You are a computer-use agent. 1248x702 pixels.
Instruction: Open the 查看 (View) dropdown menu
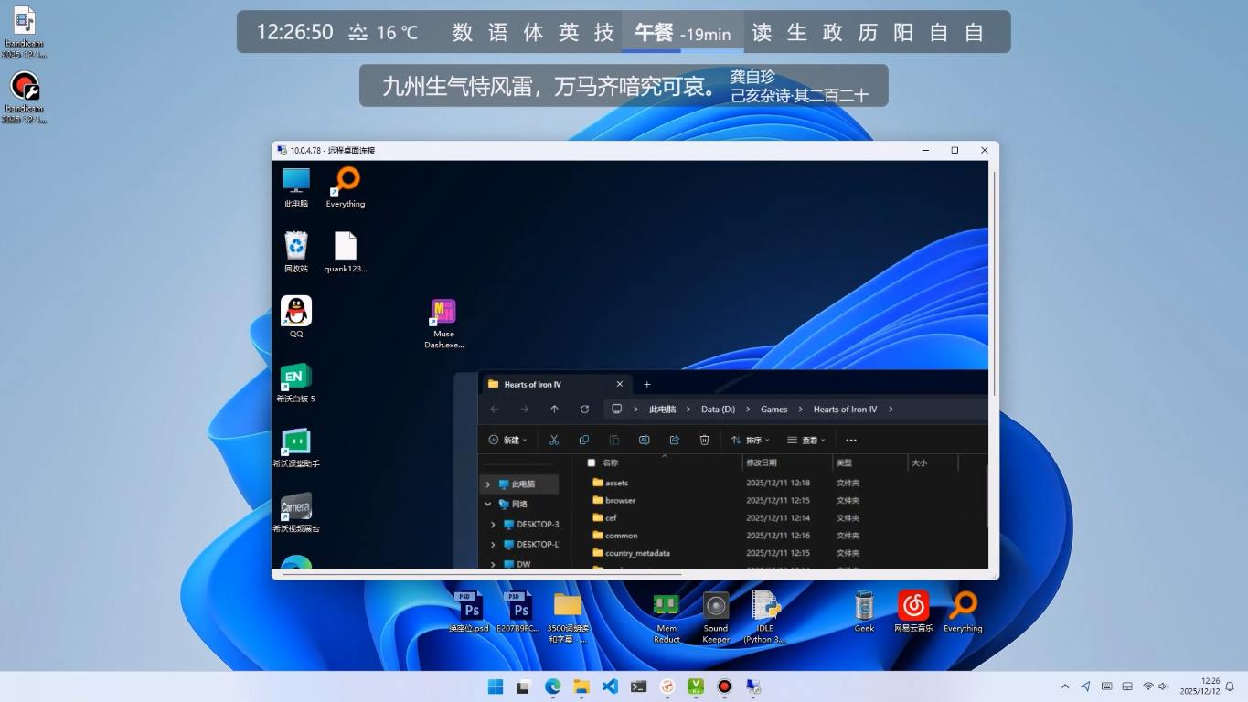[x=806, y=440]
